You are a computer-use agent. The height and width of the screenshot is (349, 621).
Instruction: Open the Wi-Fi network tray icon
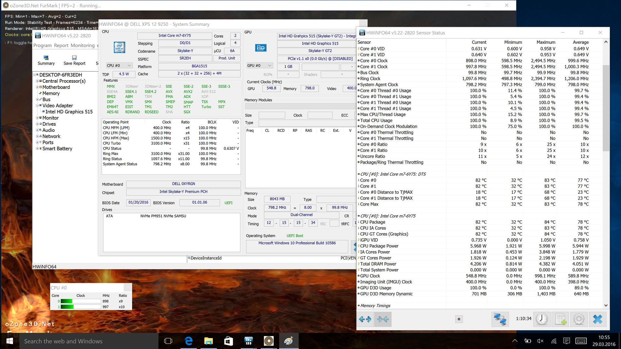pyautogui.click(x=554, y=341)
